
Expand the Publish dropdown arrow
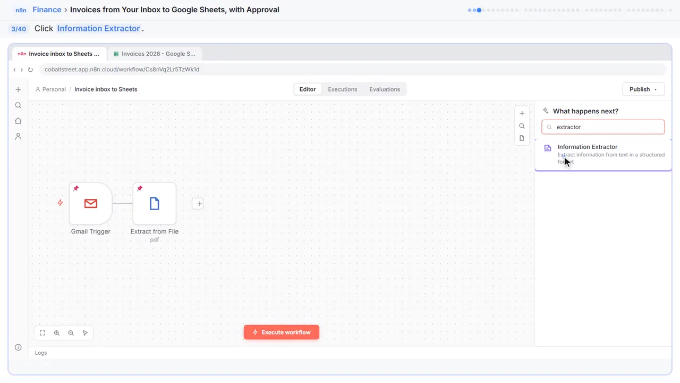[x=656, y=89]
